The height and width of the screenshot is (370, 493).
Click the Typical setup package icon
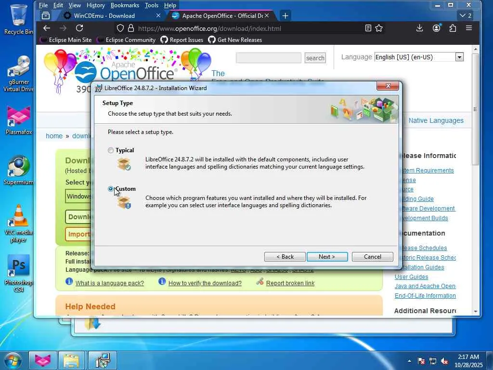point(124,164)
